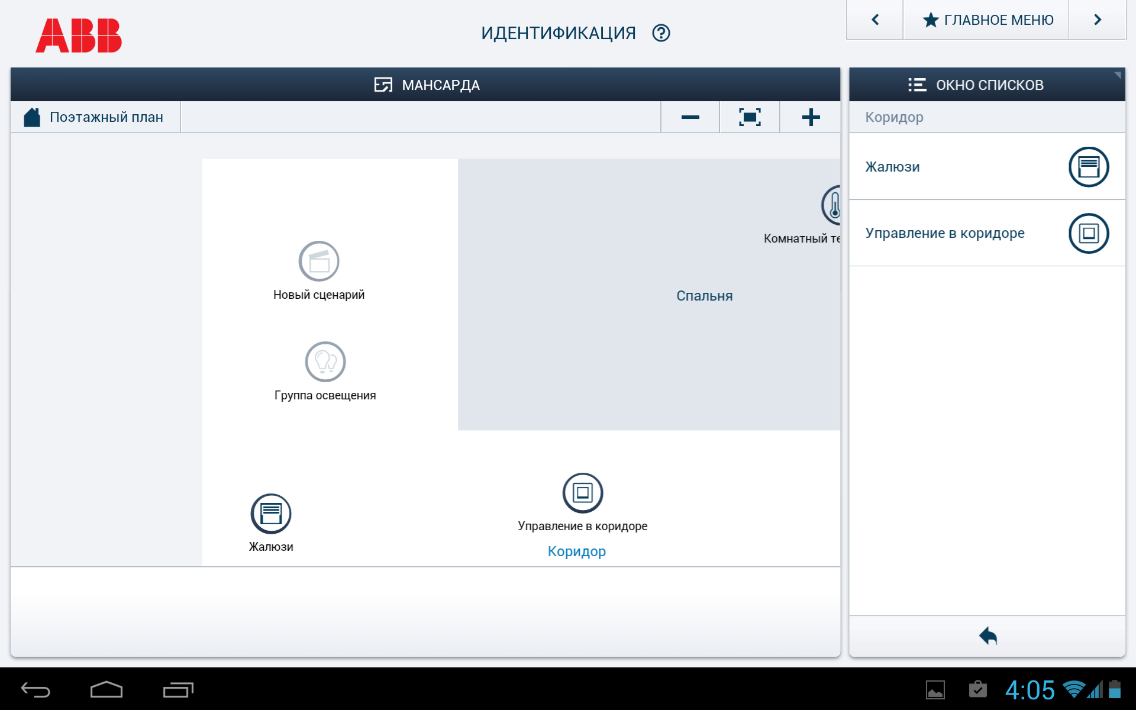
Task: Click the Коридор room label
Action: (x=576, y=551)
